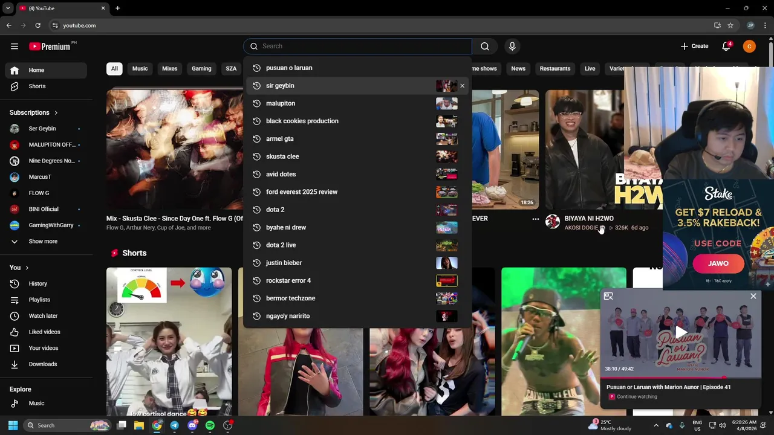Open Spotify from the taskbar

point(210,425)
